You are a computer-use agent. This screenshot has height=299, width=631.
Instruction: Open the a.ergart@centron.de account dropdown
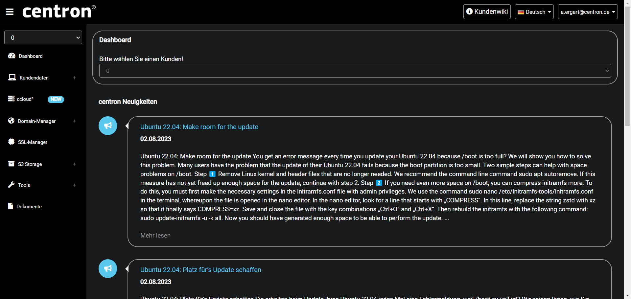click(588, 12)
